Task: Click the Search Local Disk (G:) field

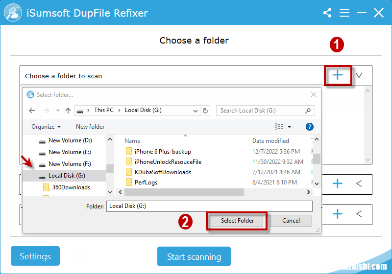Action: pos(265,111)
